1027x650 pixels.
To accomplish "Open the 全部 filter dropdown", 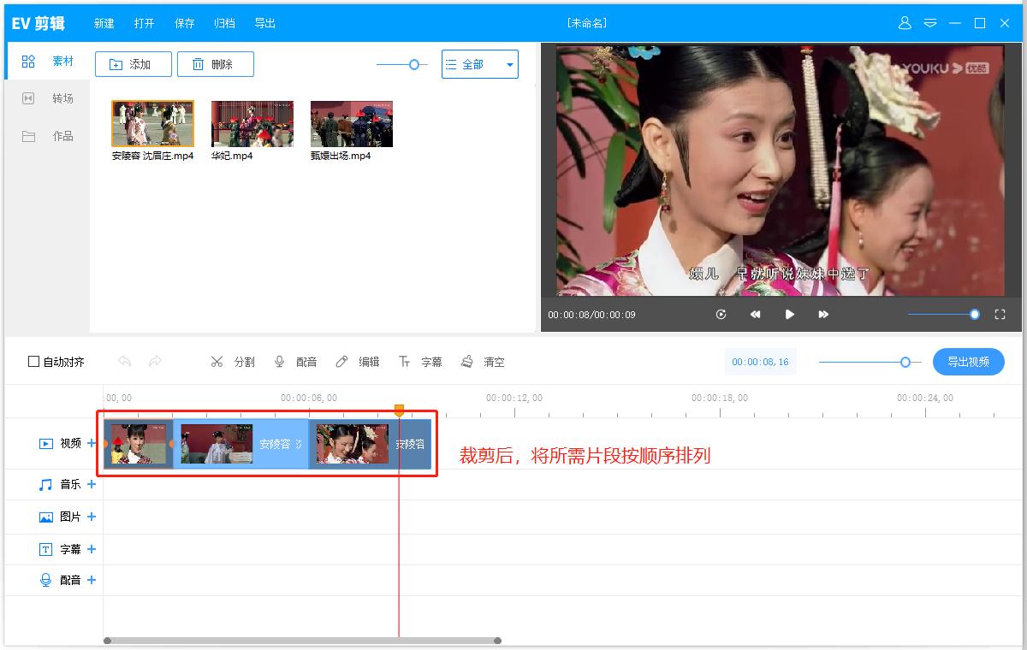I will pyautogui.click(x=479, y=64).
